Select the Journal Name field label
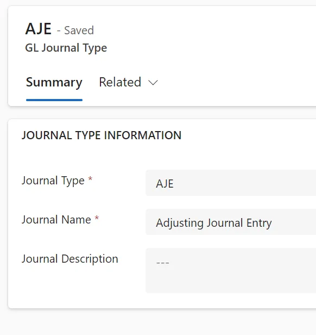The image size is (316, 335). click(x=56, y=220)
